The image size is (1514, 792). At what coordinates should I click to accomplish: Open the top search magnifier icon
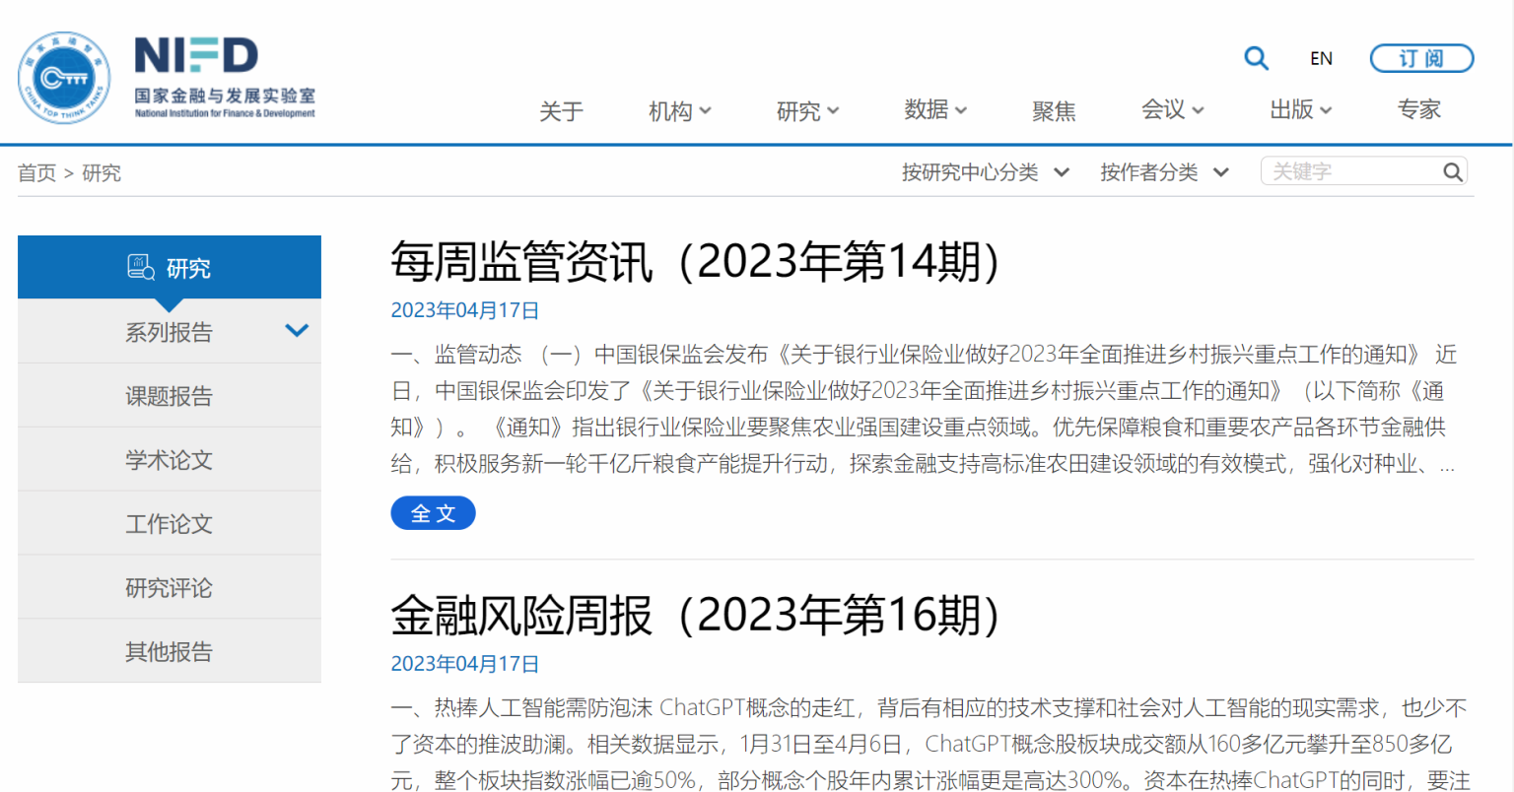pos(1256,58)
